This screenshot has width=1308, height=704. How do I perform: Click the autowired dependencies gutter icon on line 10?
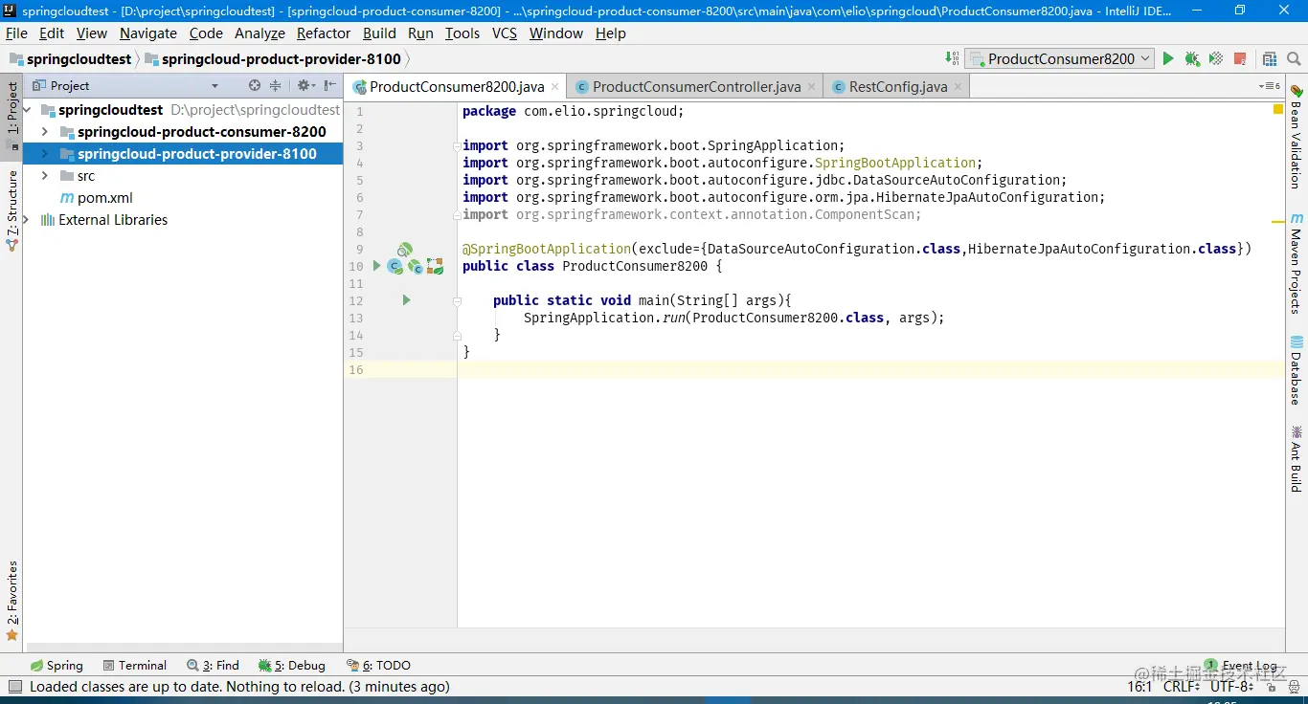coord(415,267)
